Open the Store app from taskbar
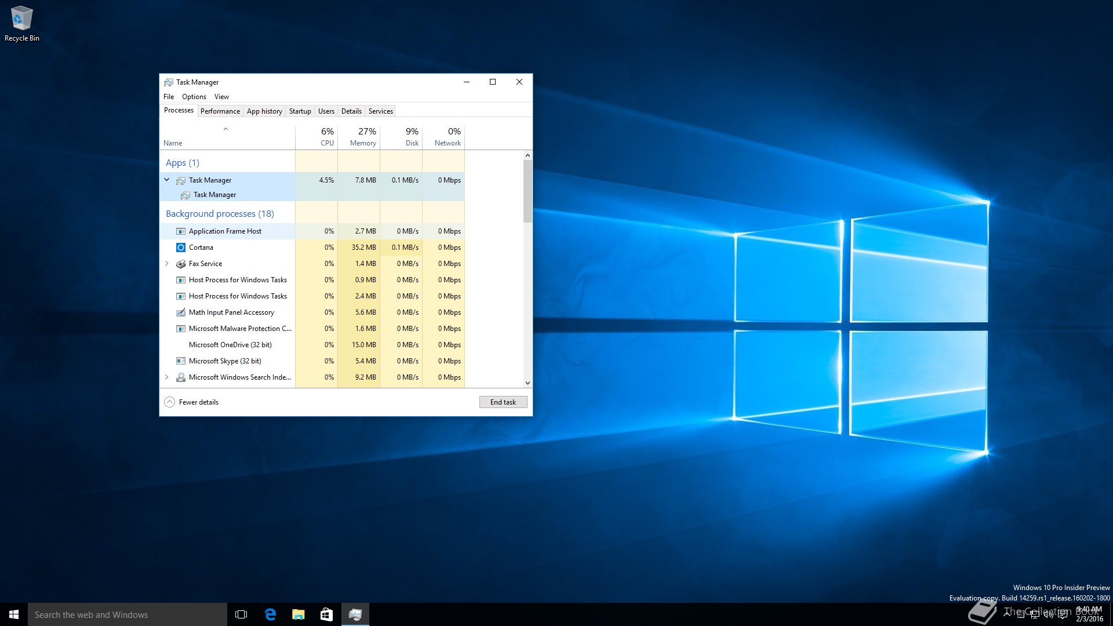The width and height of the screenshot is (1113, 626). (326, 614)
